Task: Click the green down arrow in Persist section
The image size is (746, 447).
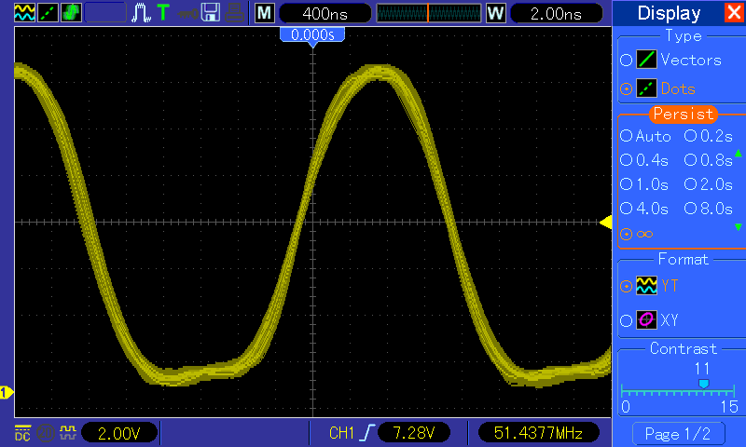Action: click(738, 227)
